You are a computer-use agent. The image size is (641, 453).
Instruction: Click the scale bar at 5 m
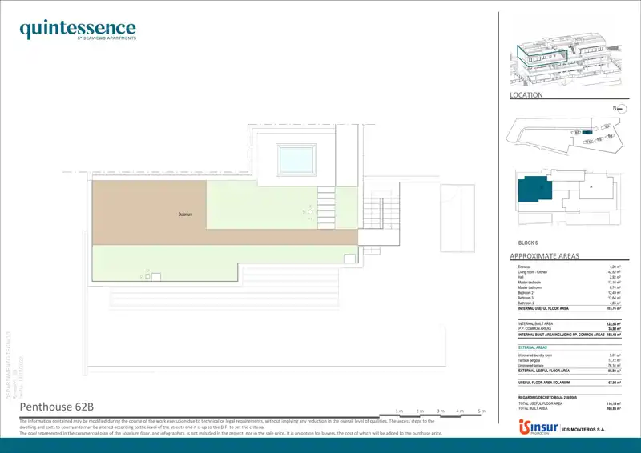coord(481,411)
